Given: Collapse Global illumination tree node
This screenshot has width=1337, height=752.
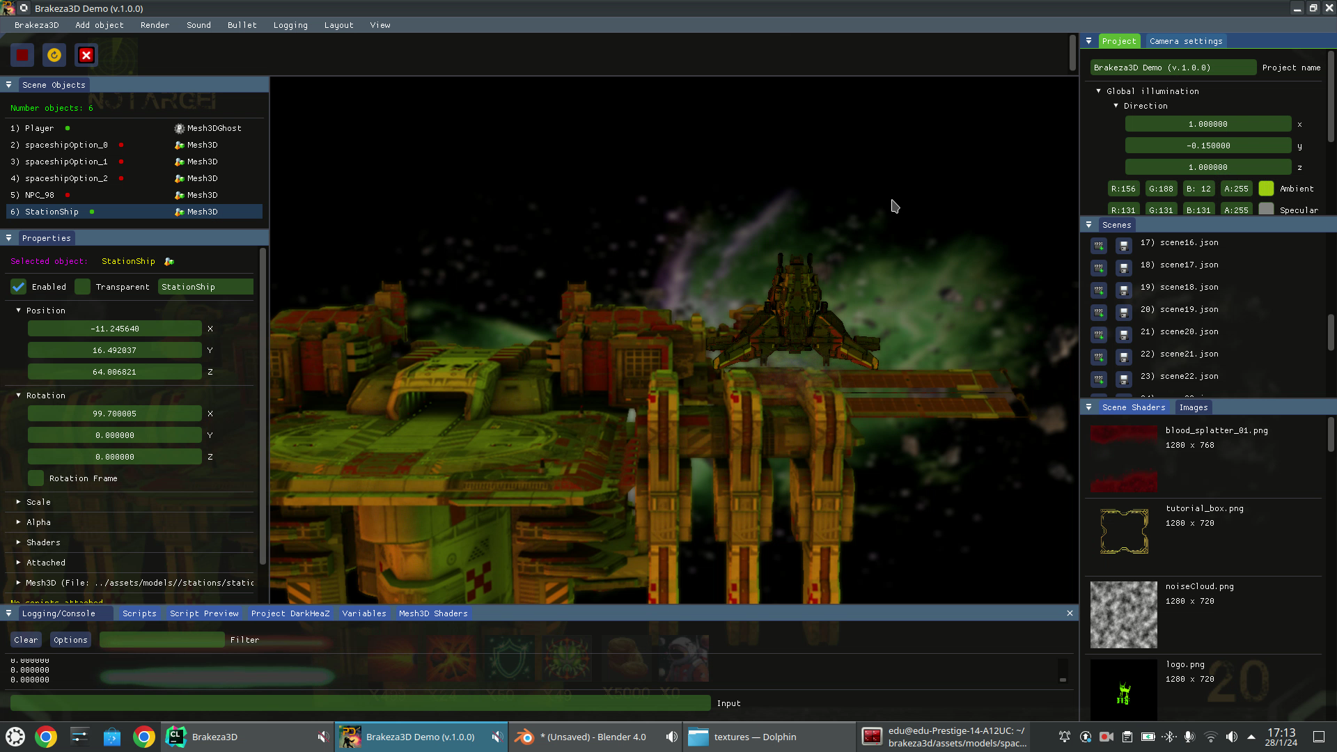Looking at the screenshot, I should point(1099,91).
